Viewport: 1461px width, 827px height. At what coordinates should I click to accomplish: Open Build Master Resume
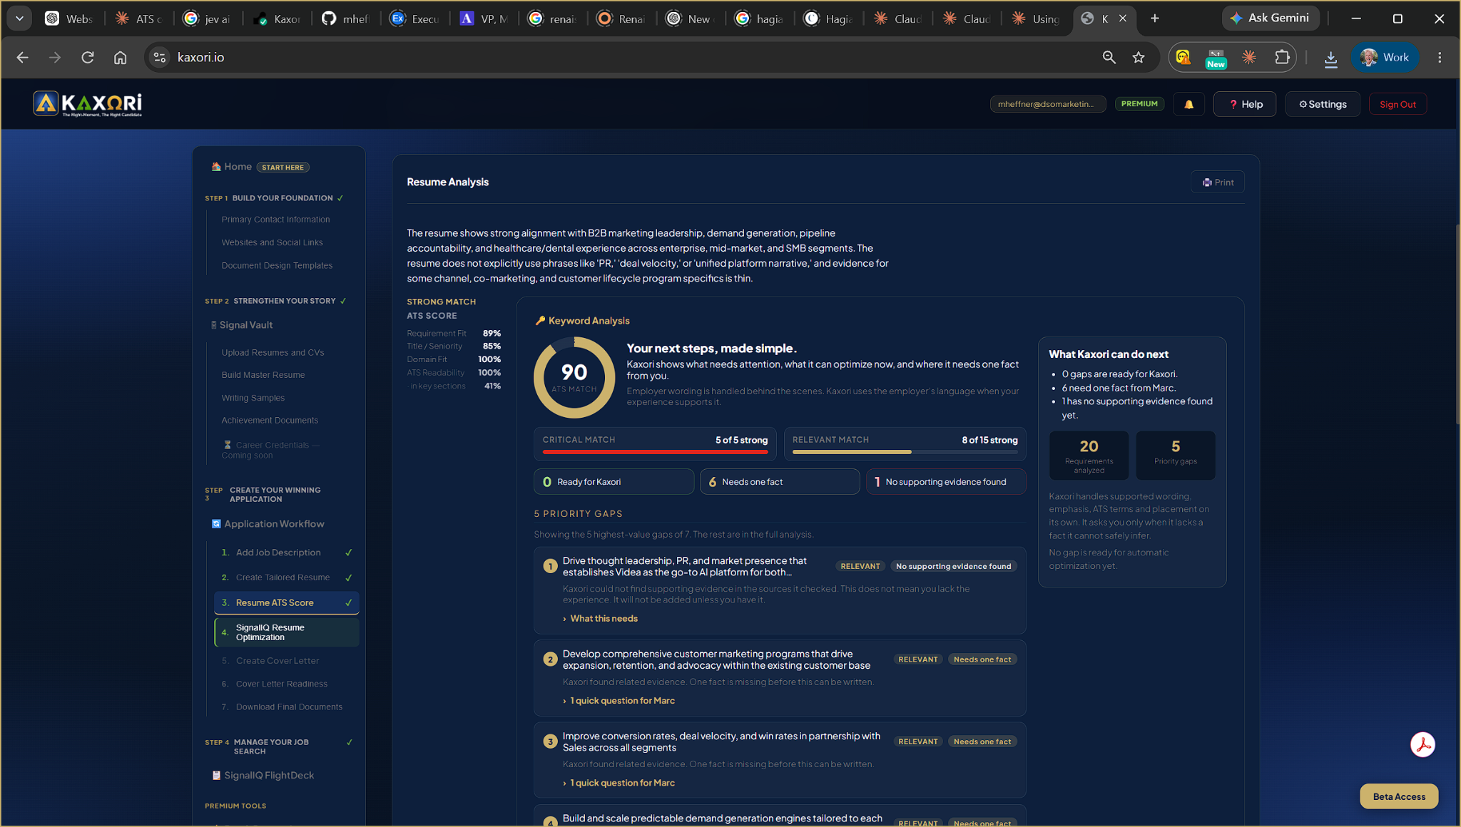(x=263, y=375)
